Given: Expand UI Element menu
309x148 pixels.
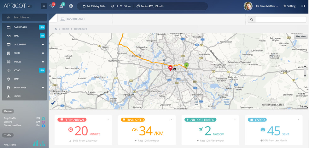Looking at the screenshot, I should click(25, 45).
